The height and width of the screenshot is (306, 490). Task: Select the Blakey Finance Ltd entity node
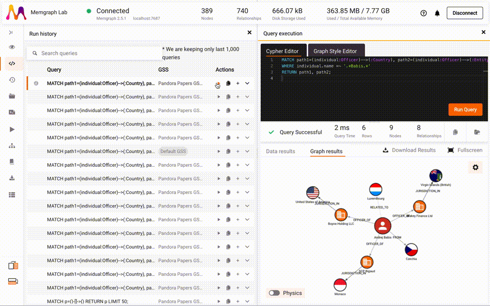click(x=420, y=207)
